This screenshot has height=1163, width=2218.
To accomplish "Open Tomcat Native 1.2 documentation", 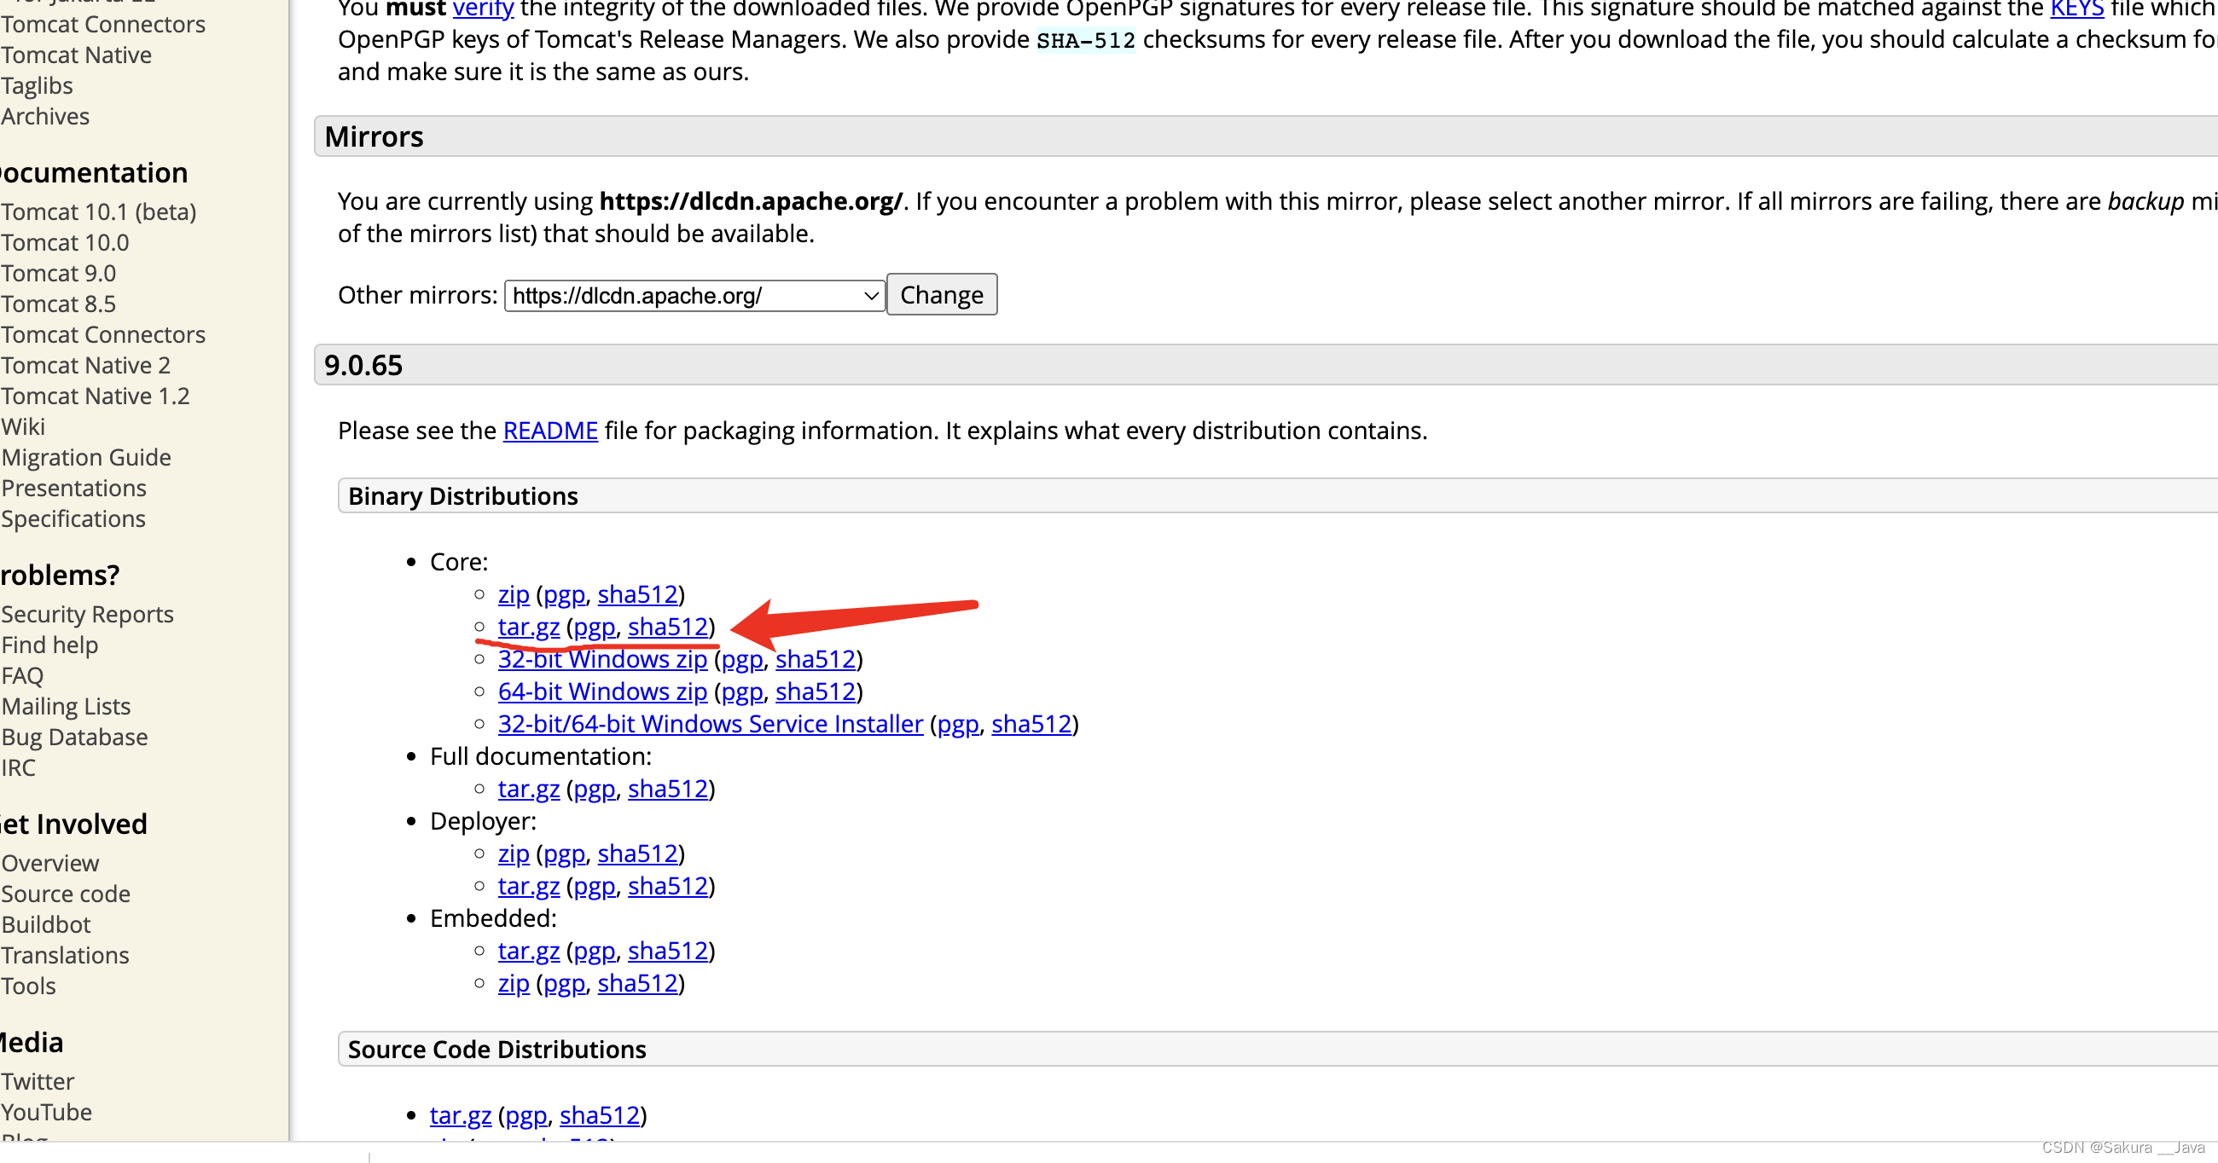I will click(x=95, y=396).
